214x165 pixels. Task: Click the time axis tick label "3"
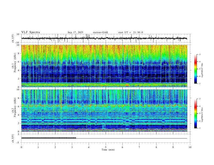click(72, 147)
